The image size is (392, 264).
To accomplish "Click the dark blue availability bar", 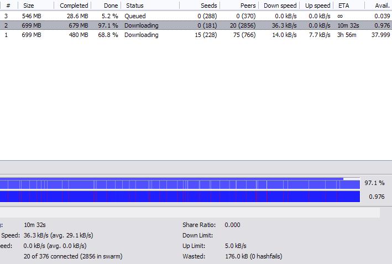I will tap(180, 197).
